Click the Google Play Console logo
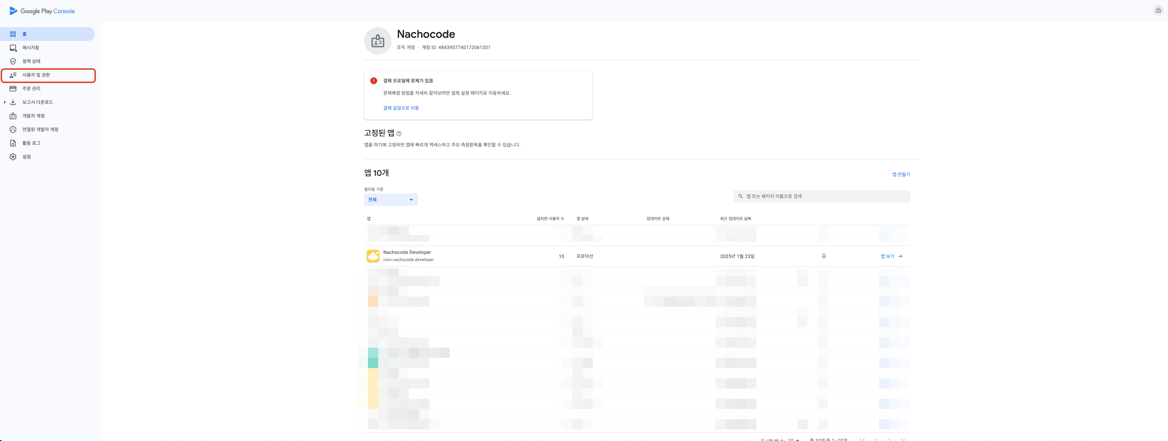Viewport: 1168px width, 441px height. click(x=42, y=11)
